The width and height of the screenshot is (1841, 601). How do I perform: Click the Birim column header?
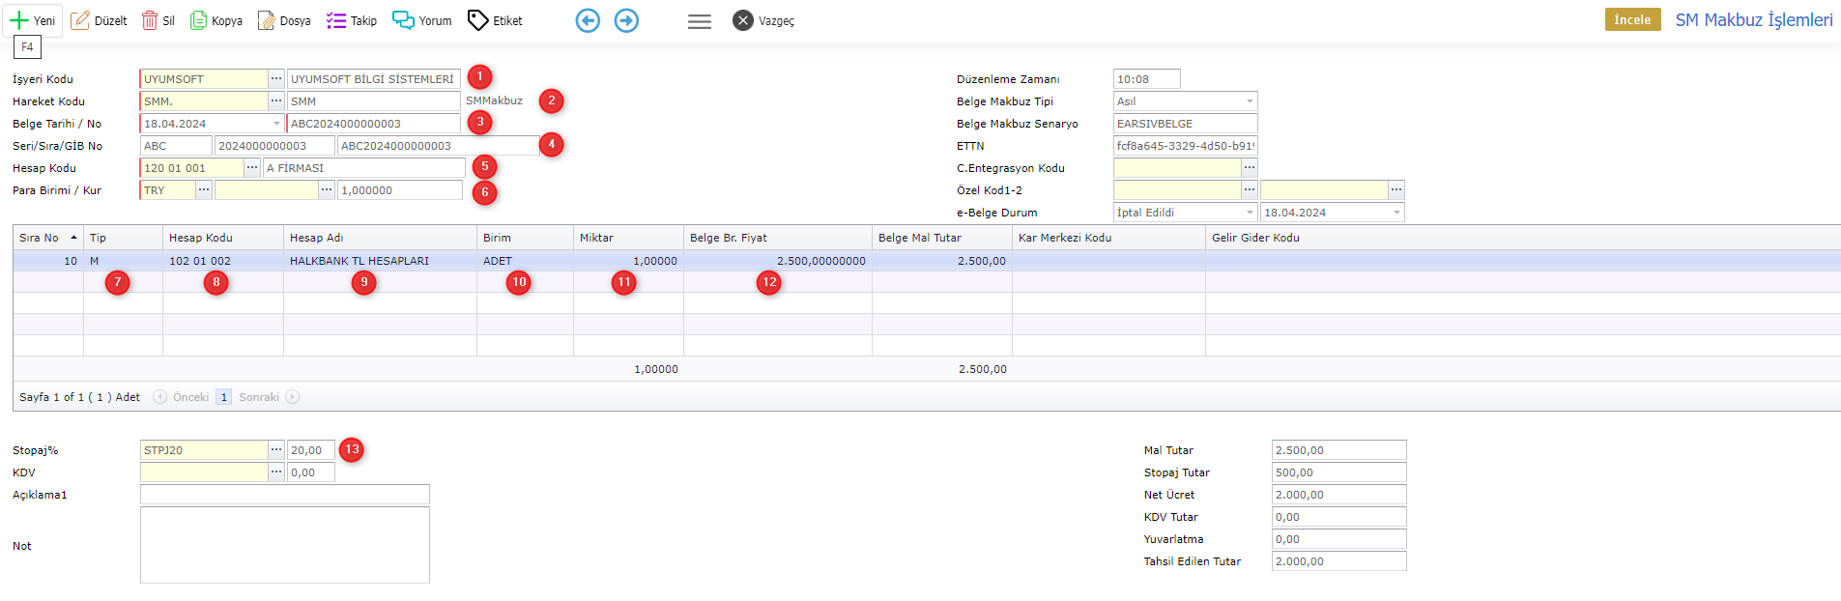point(525,238)
